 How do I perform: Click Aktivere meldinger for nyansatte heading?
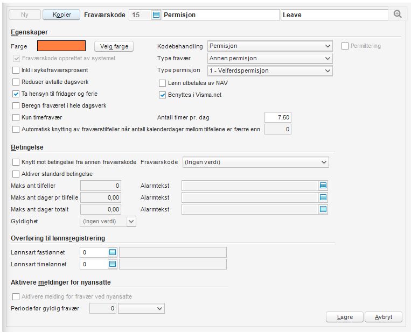tap(61, 282)
